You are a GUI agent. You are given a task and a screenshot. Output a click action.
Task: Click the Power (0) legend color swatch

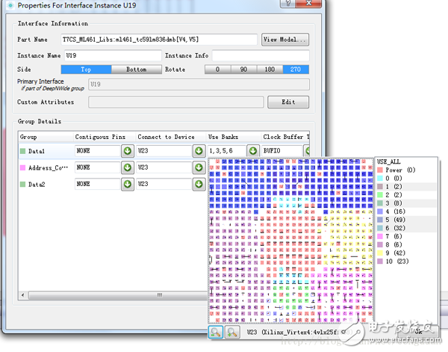(380, 170)
